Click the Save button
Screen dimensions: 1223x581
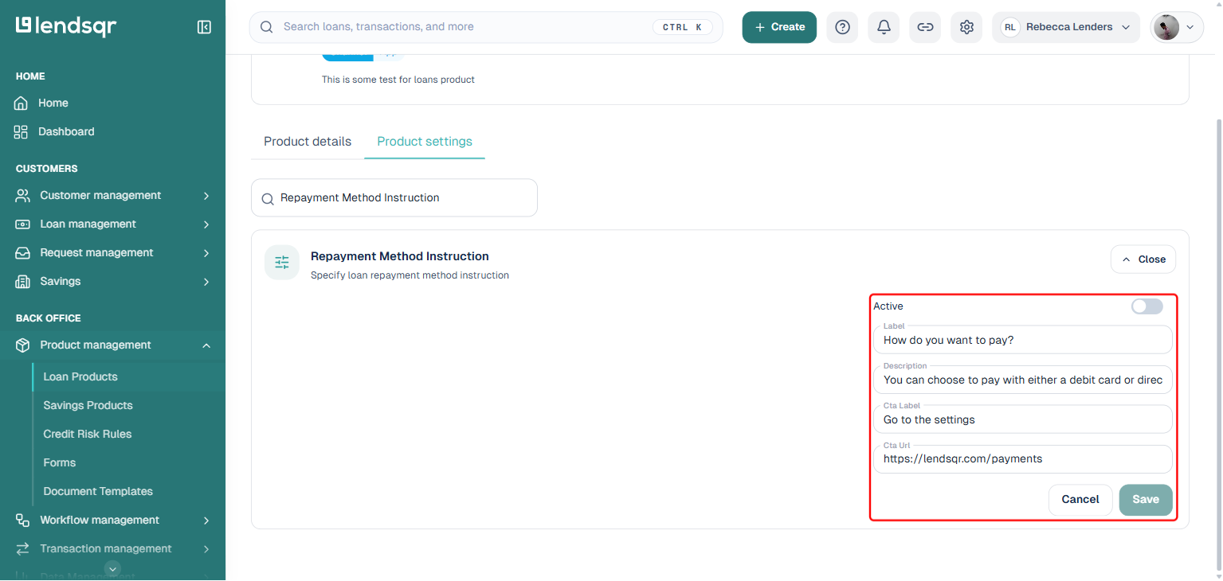click(1146, 500)
